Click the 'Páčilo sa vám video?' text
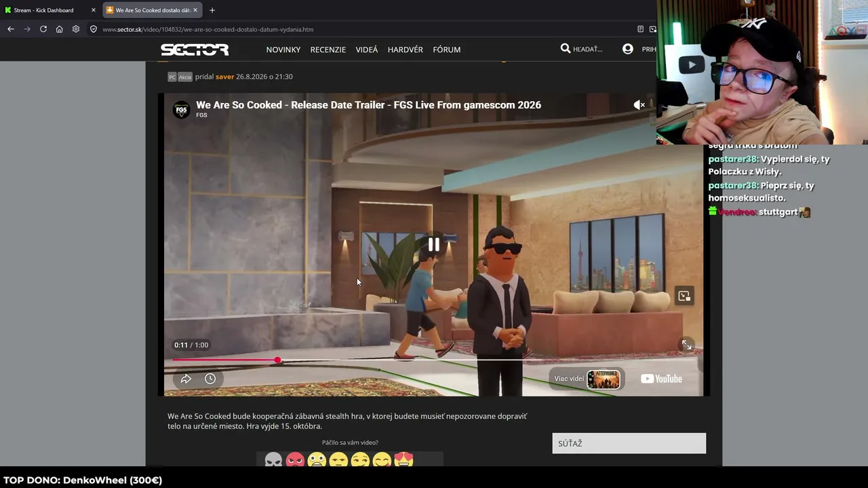Image resolution: width=868 pixels, height=488 pixels. tap(350, 443)
